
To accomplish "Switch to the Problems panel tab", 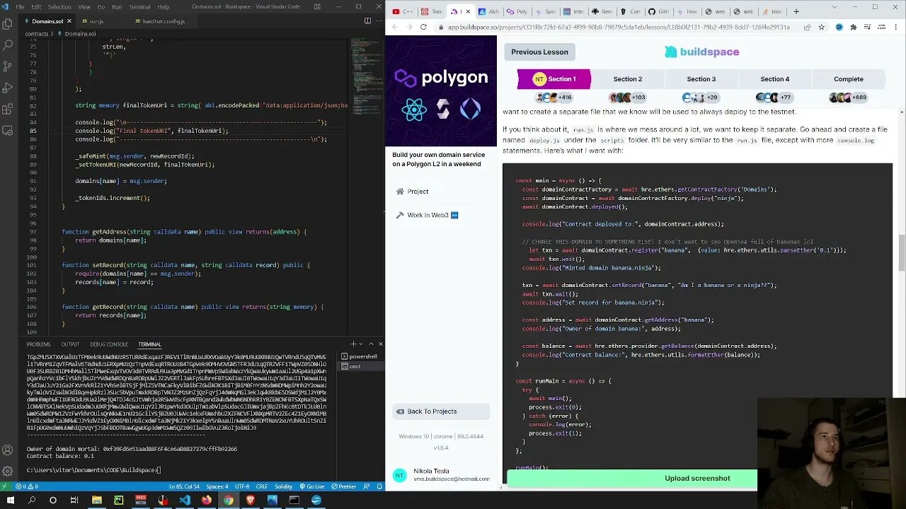I will [x=38, y=344].
